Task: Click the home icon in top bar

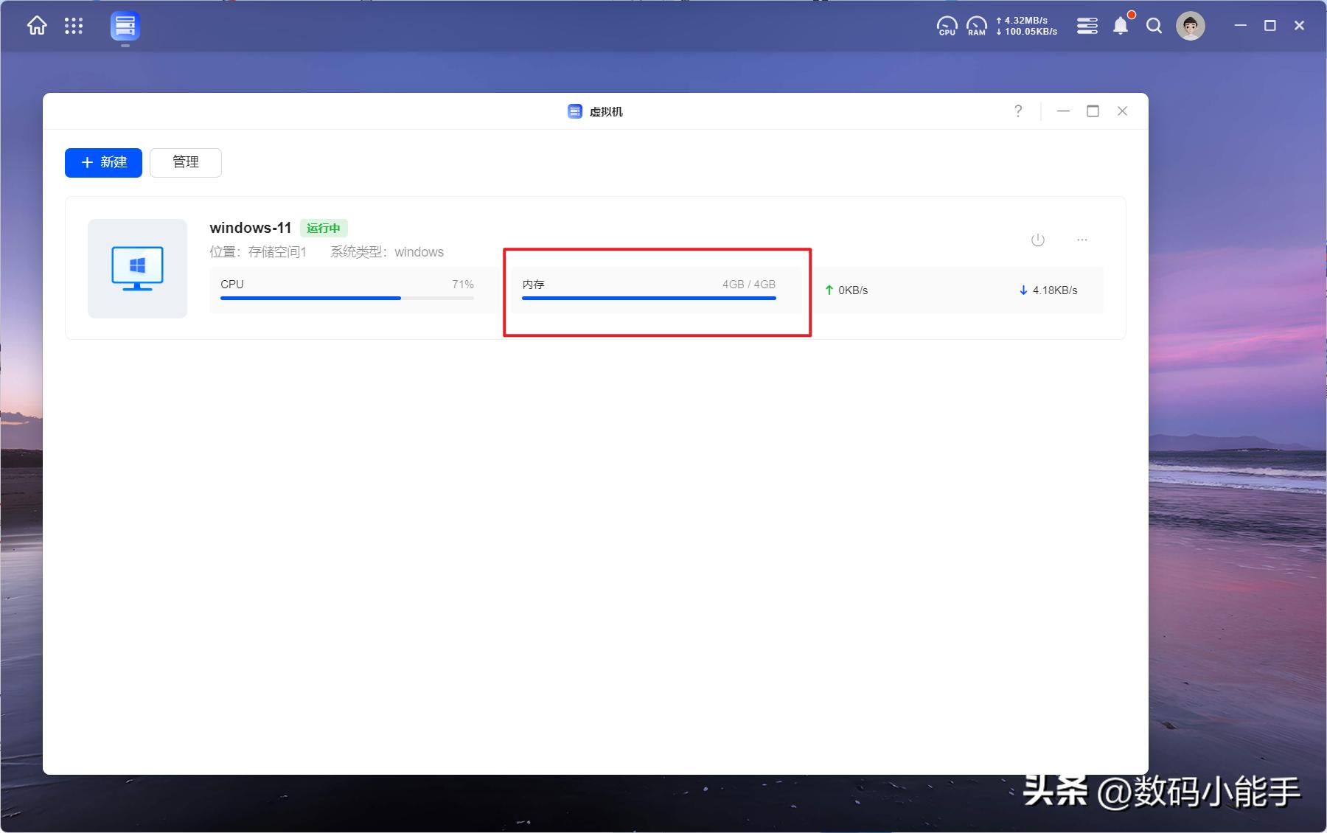Action: 37,27
